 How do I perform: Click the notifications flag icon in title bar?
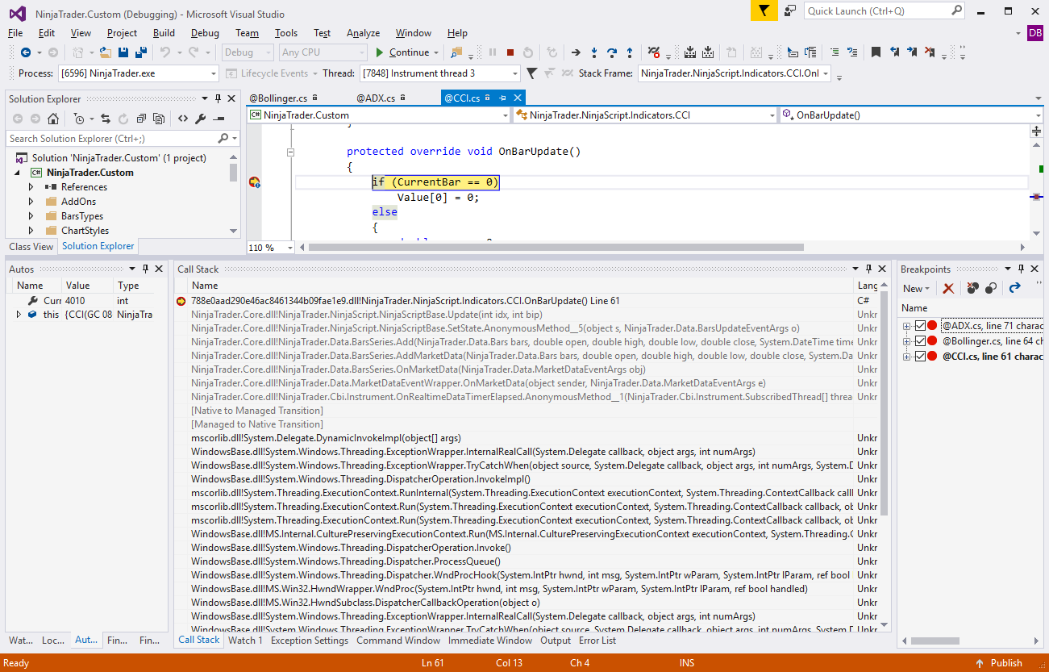[764, 10]
